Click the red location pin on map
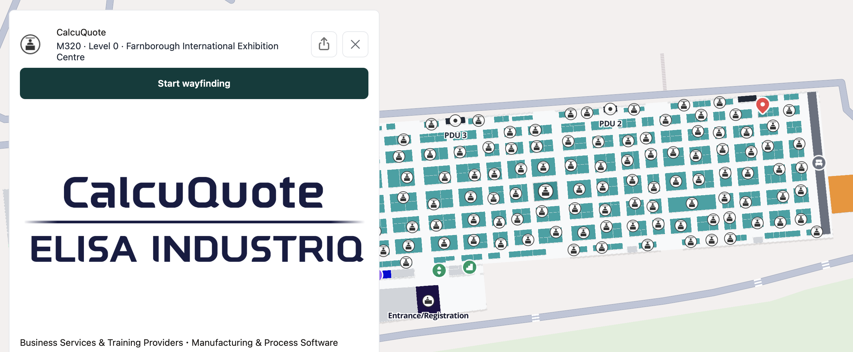853x352 pixels. point(762,105)
